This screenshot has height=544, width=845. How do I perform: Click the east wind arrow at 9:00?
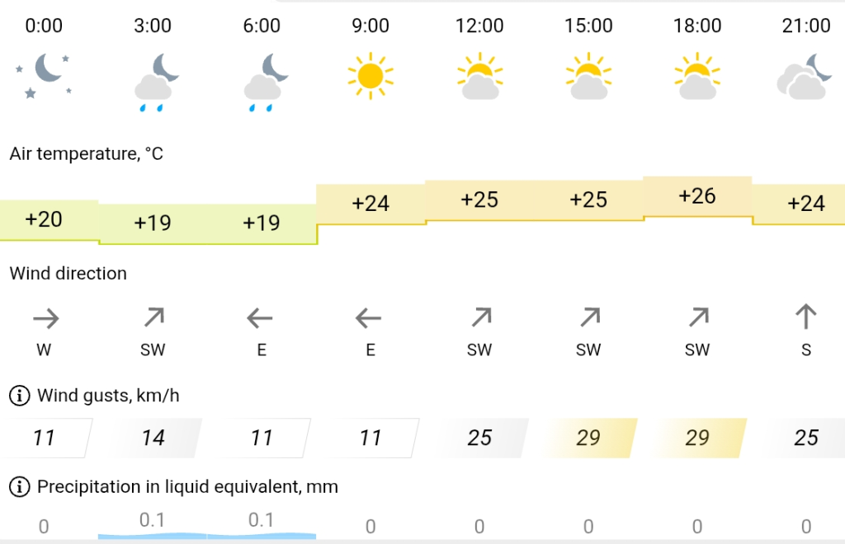click(x=371, y=317)
